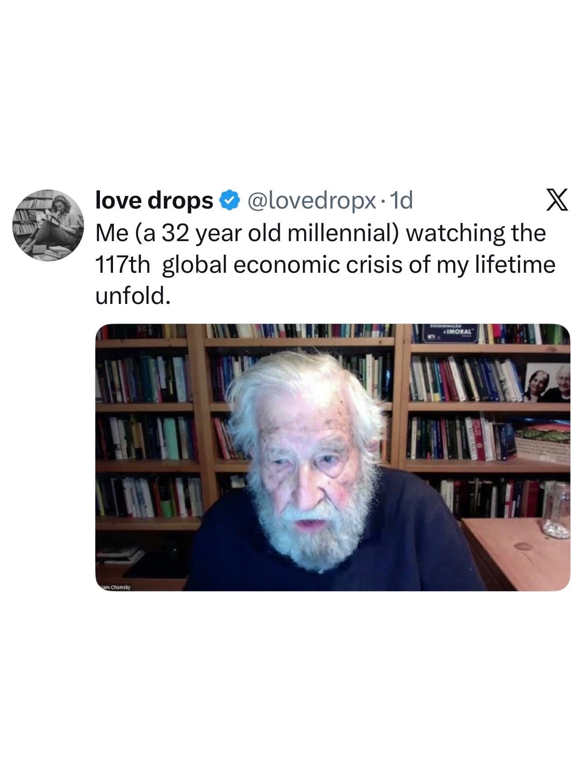Open the love drops display name
The image size is (583, 778).
(x=154, y=200)
